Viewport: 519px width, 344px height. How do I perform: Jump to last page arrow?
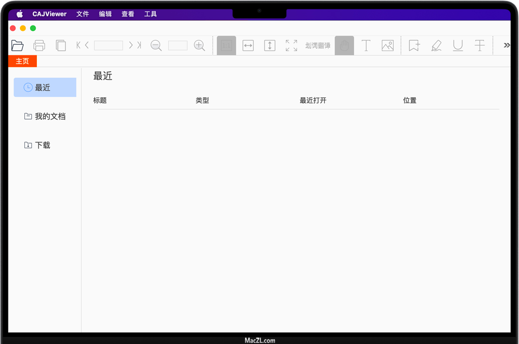pyautogui.click(x=139, y=45)
